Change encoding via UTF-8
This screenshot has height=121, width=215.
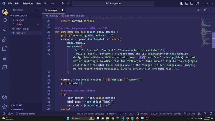pos(123,114)
